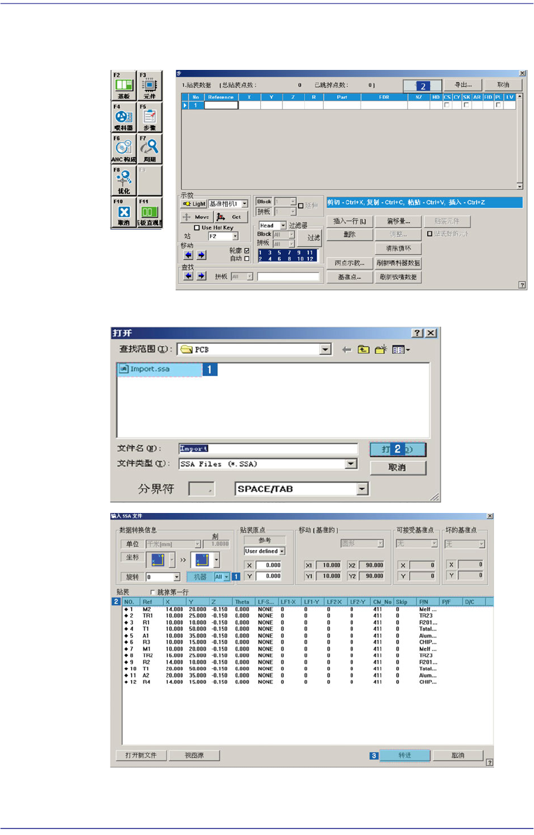The image size is (534, 835).
Task: Select the source coordinate orientation icon
Action: coord(158,559)
